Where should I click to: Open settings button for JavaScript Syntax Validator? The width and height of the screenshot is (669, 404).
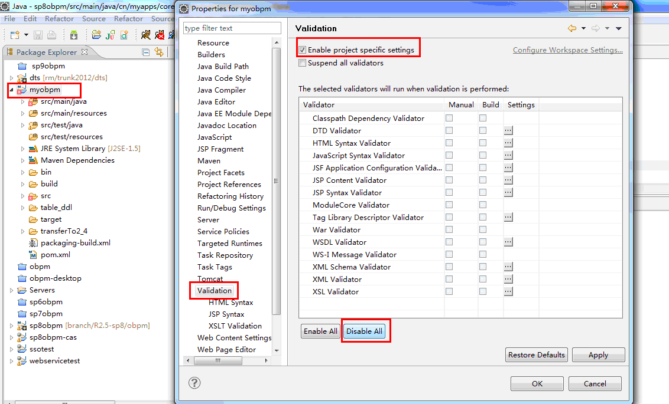click(x=508, y=155)
